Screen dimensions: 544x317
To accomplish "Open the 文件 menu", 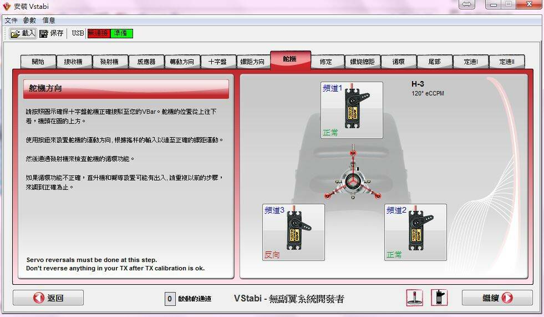I will point(11,20).
